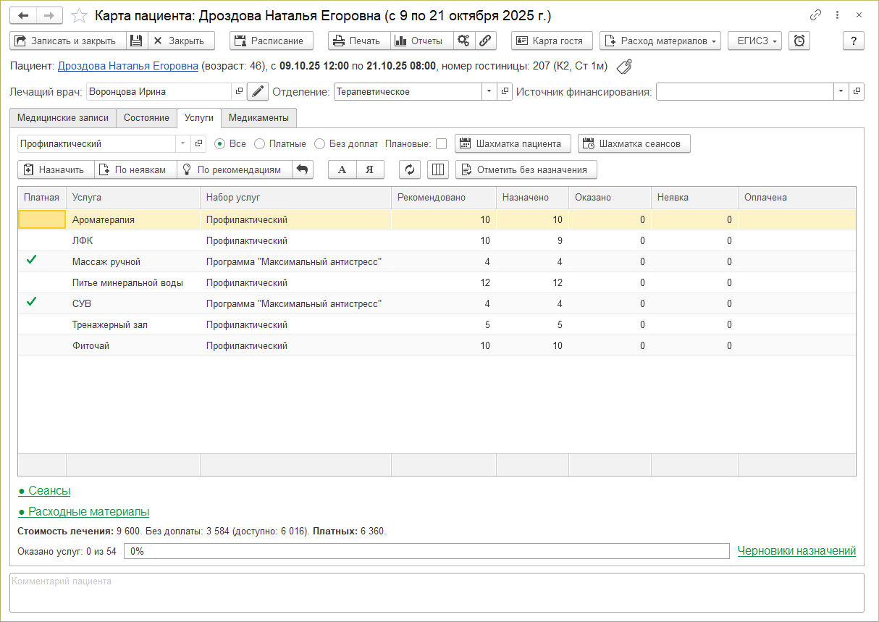Switch to the 'Медикаменты' tab

pos(258,118)
